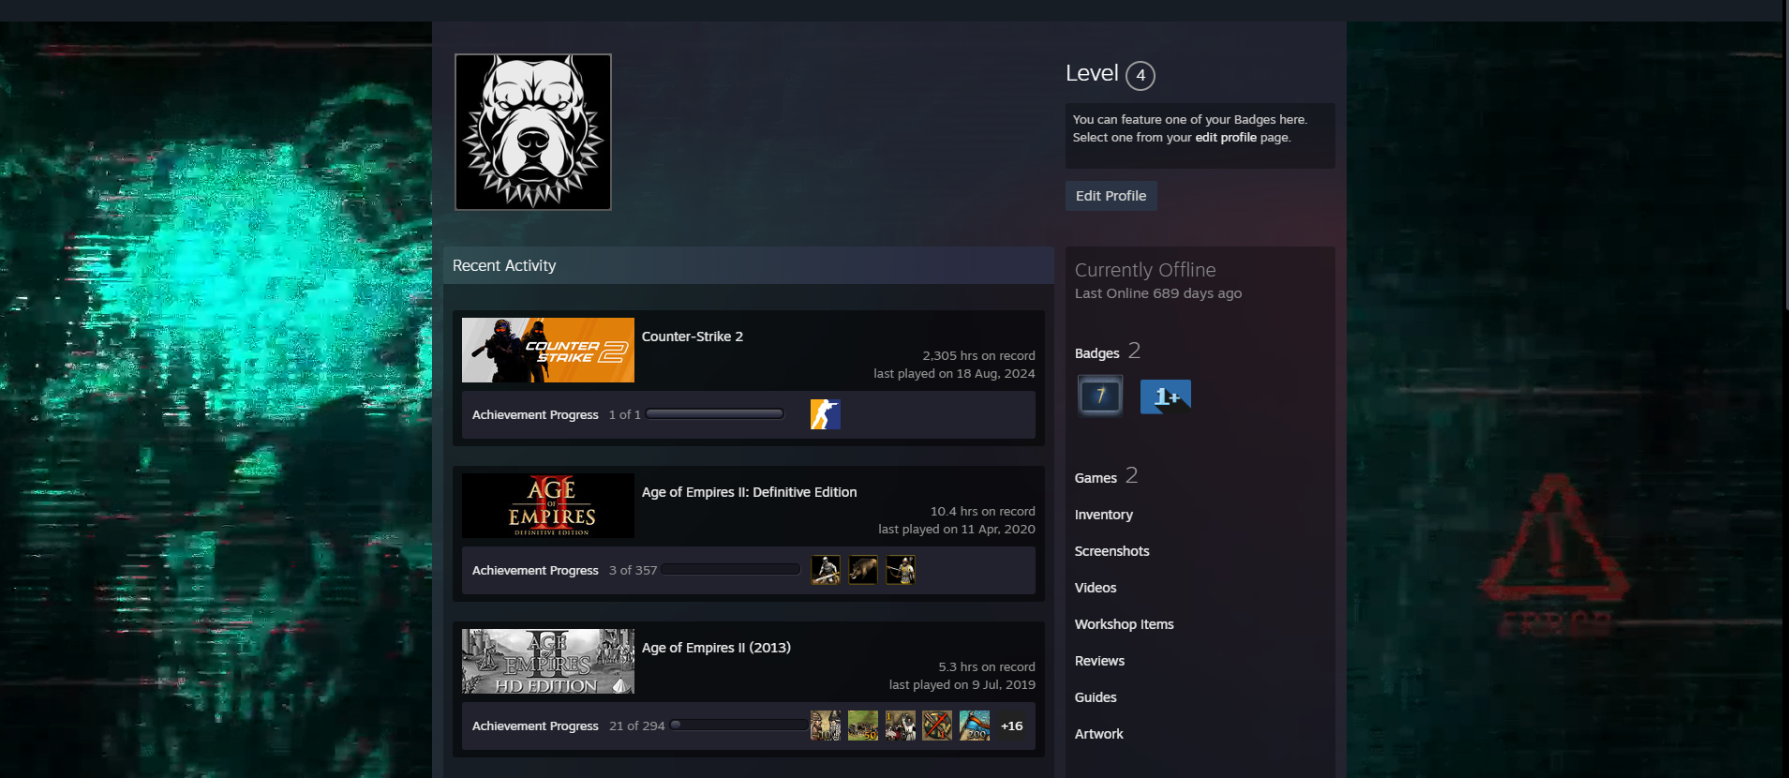Open Age of Empires II (2013) title
This screenshot has width=1789, height=778.
click(x=716, y=648)
